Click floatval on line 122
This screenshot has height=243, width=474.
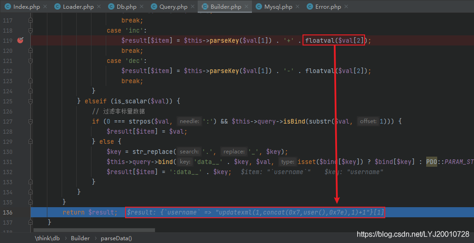pos(320,71)
